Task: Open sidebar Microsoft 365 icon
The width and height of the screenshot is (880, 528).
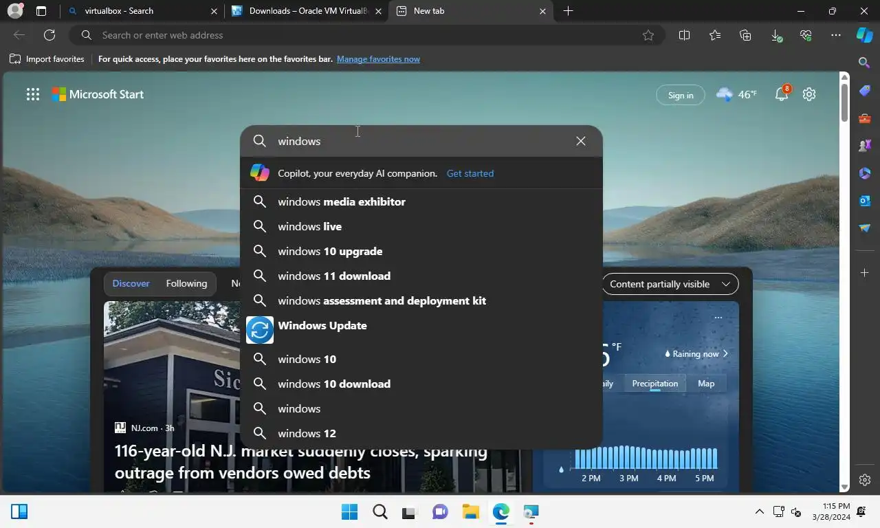Action: coord(865,173)
